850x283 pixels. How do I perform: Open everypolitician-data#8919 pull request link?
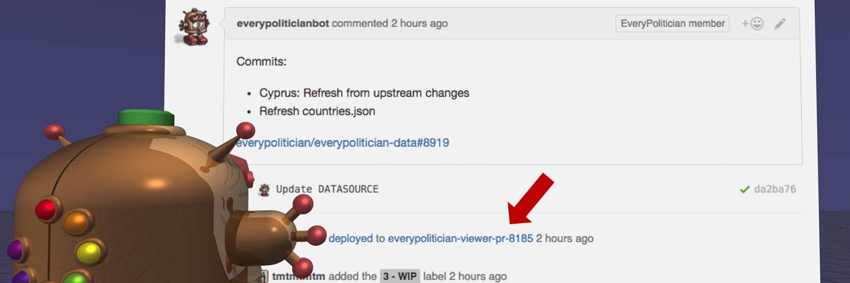click(343, 143)
